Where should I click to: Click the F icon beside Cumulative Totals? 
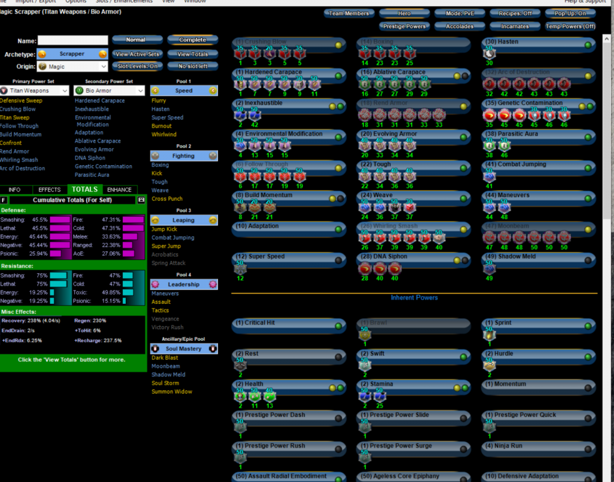click(x=4, y=200)
